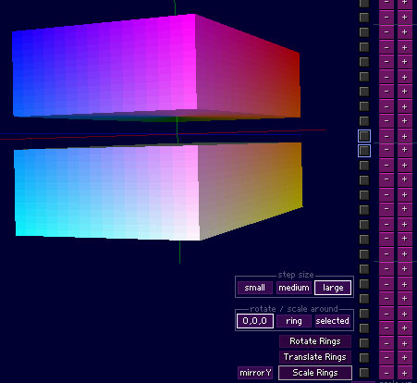Screen dimensions: 417x383
Task: Switch to Translate Rings mode
Action: click(315, 357)
